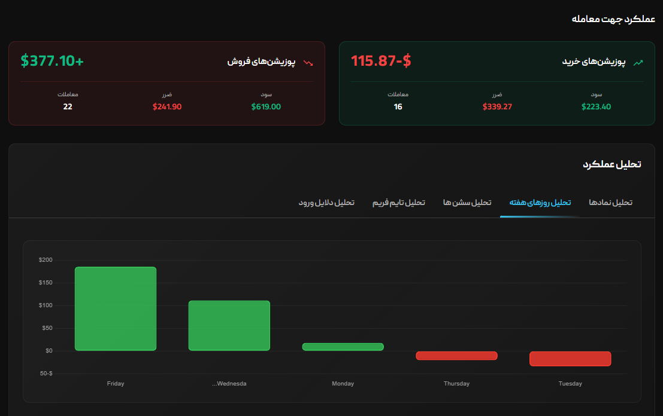Click the پوزیشن‌های خرید card title
This screenshot has width=663, height=416.
point(594,62)
